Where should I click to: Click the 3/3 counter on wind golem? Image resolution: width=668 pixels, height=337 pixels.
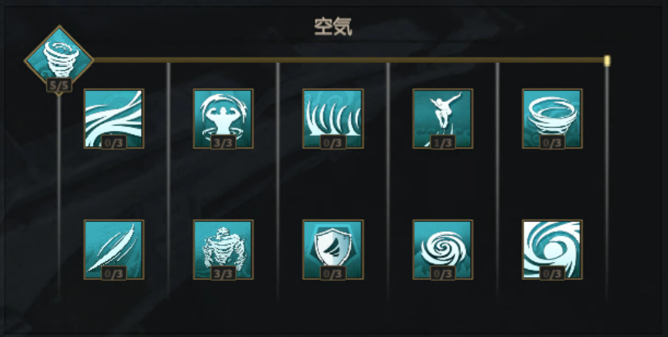223,273
